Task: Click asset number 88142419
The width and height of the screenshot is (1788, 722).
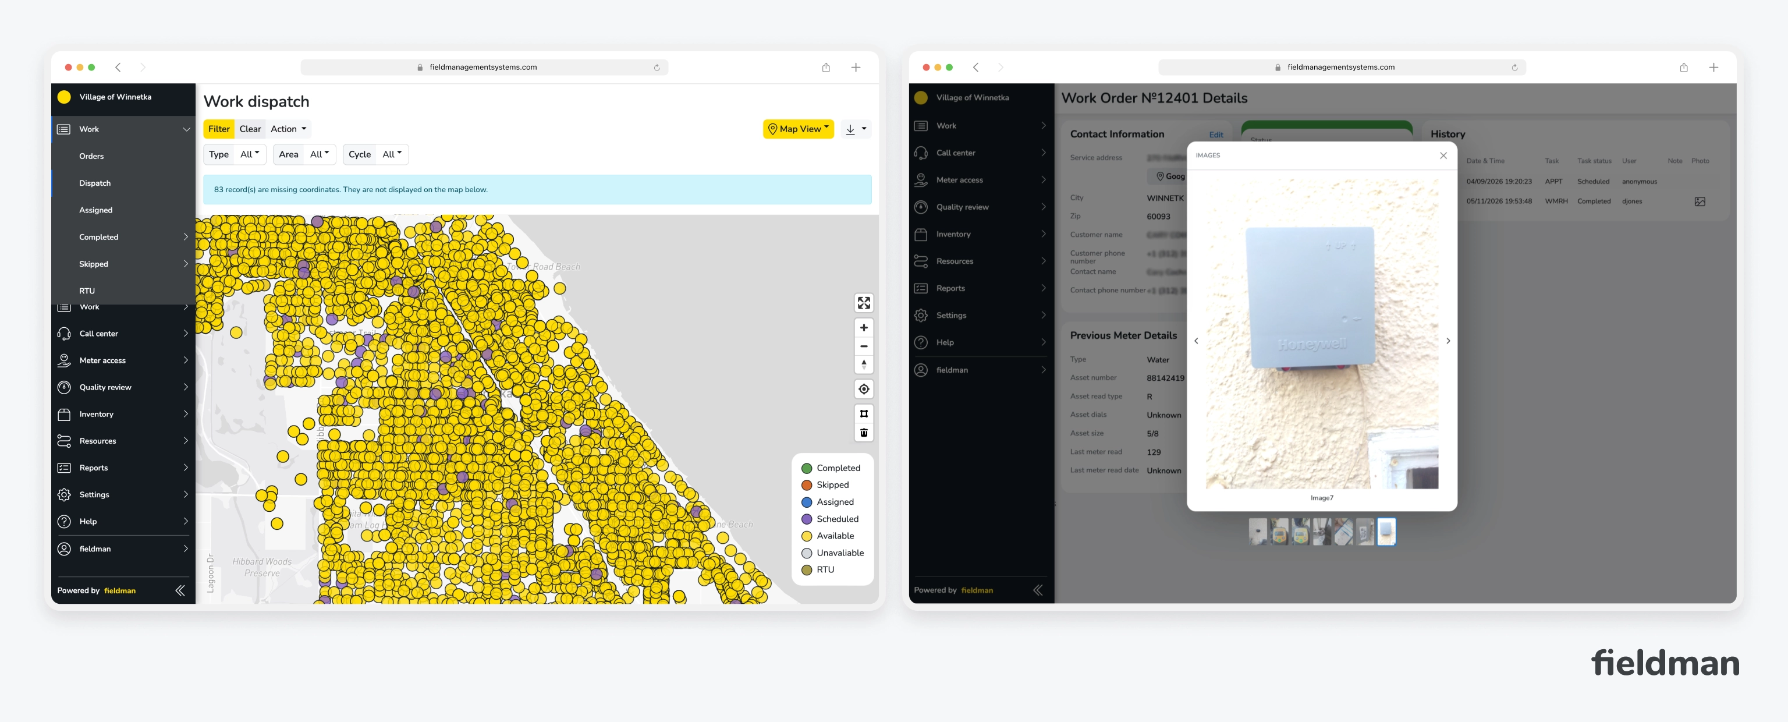Action: click(x=1165, y=378)
